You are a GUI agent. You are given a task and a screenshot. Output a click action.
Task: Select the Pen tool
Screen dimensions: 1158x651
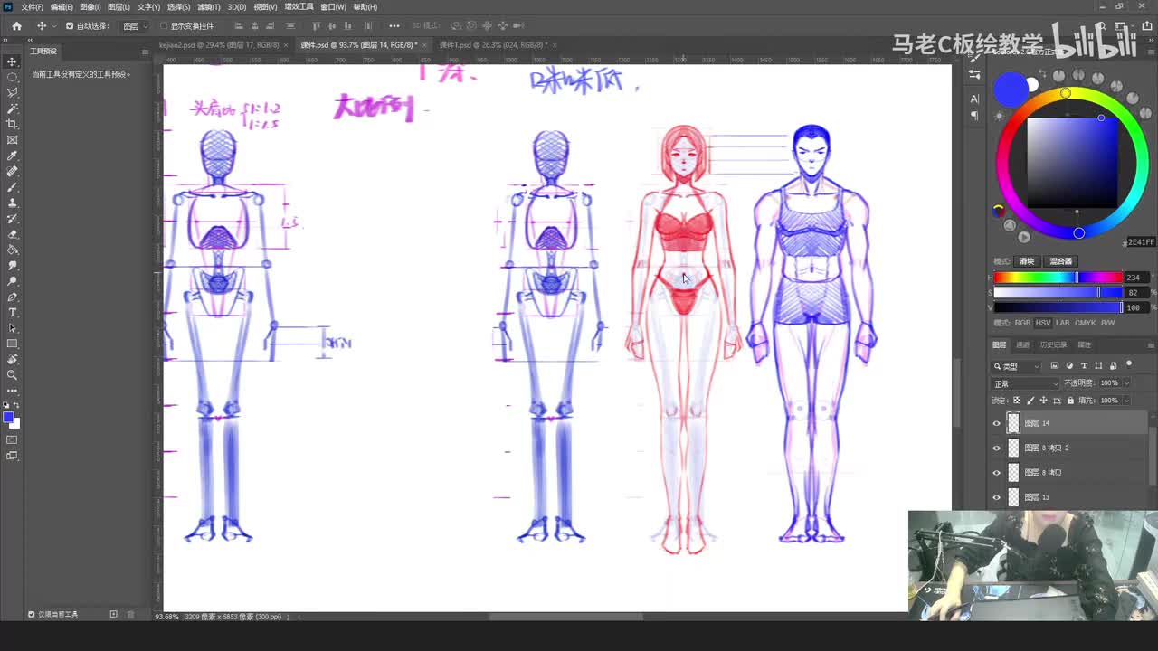pos(13,297)
